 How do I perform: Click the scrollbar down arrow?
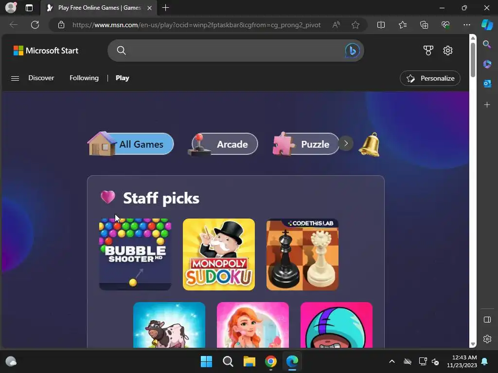point(473,344)
